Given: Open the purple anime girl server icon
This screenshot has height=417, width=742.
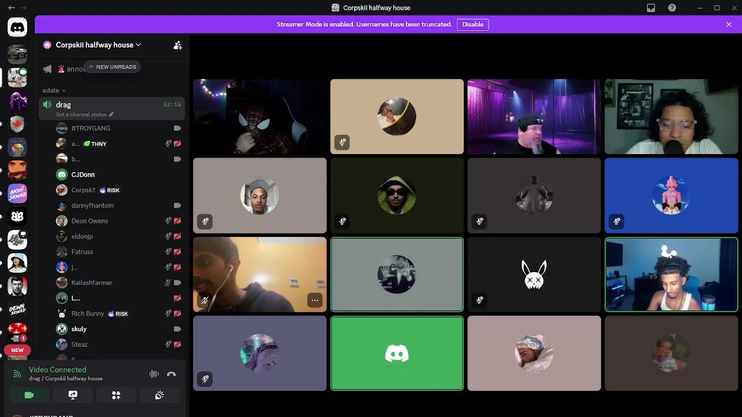Looking at the screenshot, I should [x=17, y=100].
